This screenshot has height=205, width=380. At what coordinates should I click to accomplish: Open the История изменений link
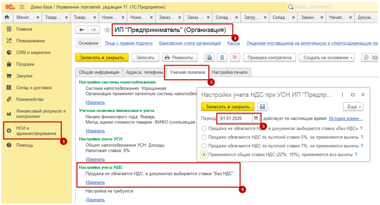click(x=345, y=118)
